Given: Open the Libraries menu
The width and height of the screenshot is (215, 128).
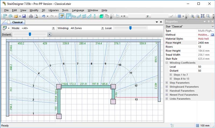Looking at the screenshot, I should pyautogui.click(x=53, y=10).
